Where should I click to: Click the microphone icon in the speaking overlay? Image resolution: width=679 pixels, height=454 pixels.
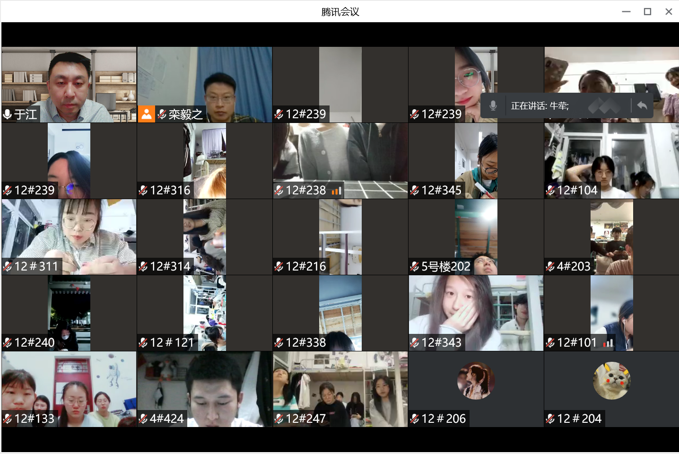(493, 105)
